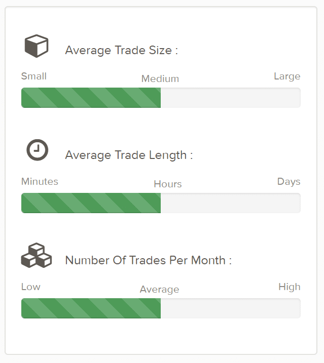Viewport: 324px width, 363px height.
Task: Click green filled part of trade size bar
Action: click(x=91, y=98)
